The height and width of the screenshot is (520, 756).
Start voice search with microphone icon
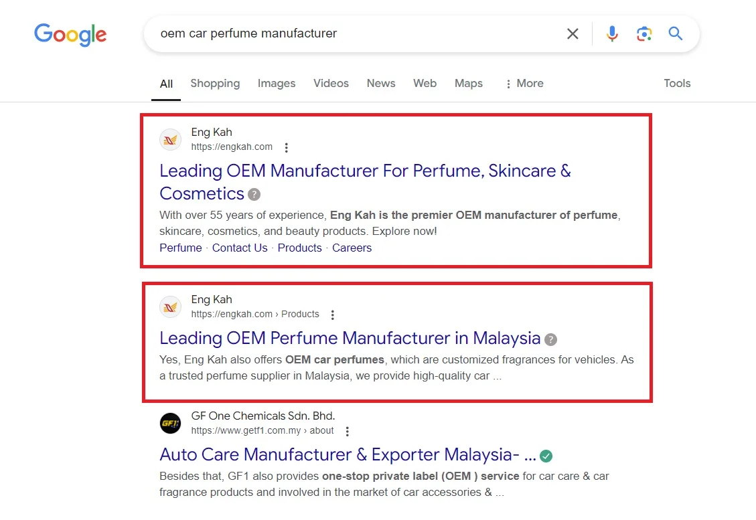click(612, 33)
